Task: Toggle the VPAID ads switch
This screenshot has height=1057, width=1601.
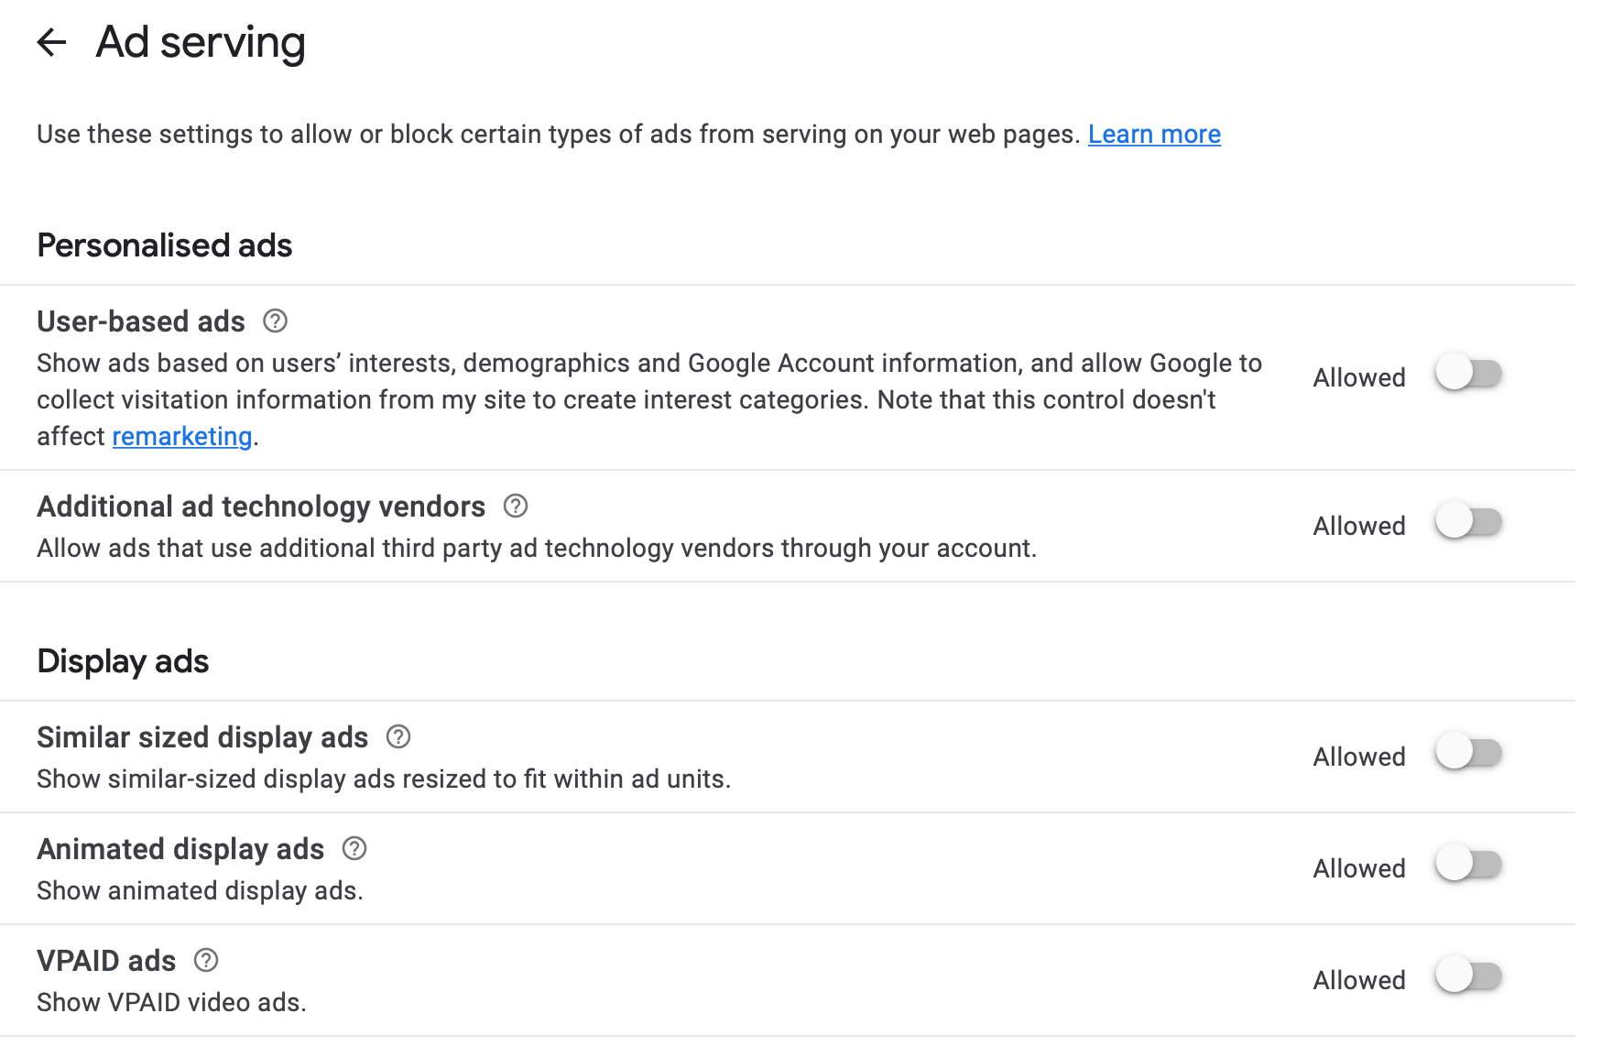Action: (1468, 976)
